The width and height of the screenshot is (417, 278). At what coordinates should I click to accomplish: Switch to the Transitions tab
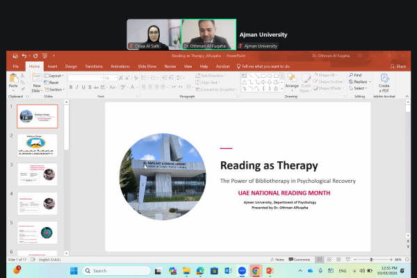[x=94, y=66]
